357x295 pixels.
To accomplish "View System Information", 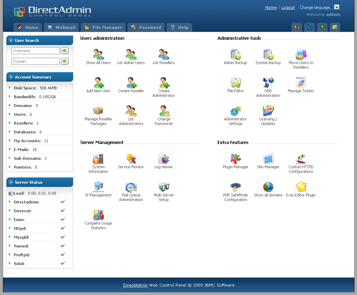I will click(98, 163).
